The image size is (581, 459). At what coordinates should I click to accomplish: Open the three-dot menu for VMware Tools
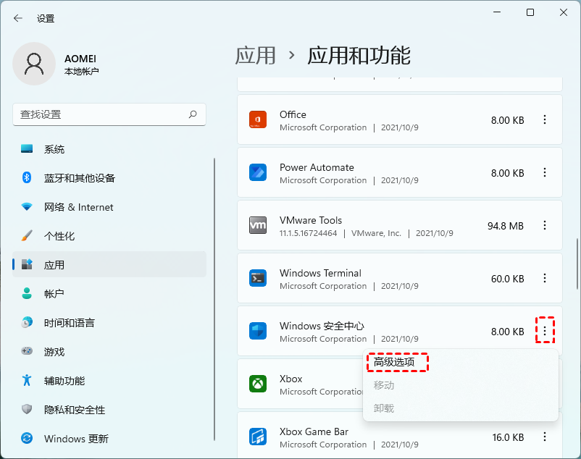point(545,226)
